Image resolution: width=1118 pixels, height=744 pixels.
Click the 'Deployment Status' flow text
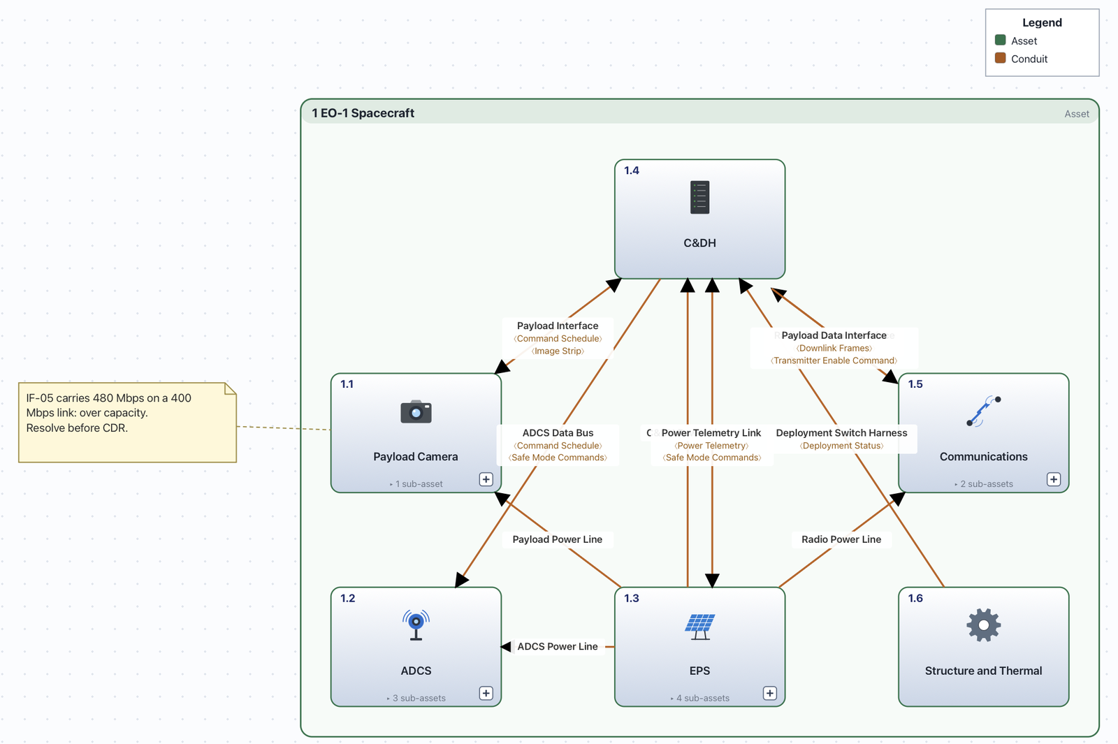point(841,446)
